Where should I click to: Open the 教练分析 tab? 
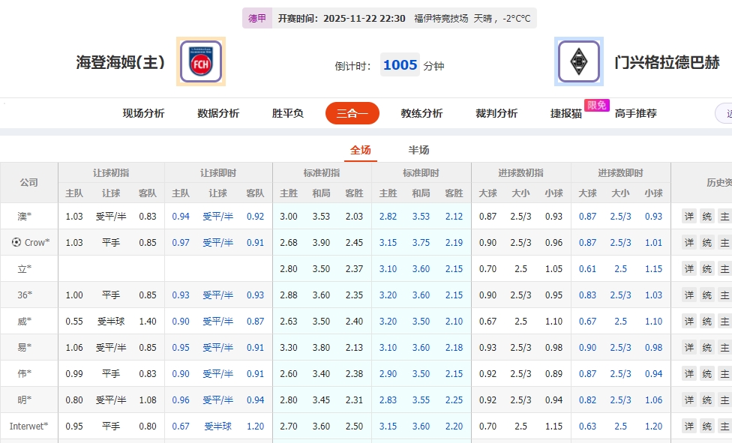422,112
